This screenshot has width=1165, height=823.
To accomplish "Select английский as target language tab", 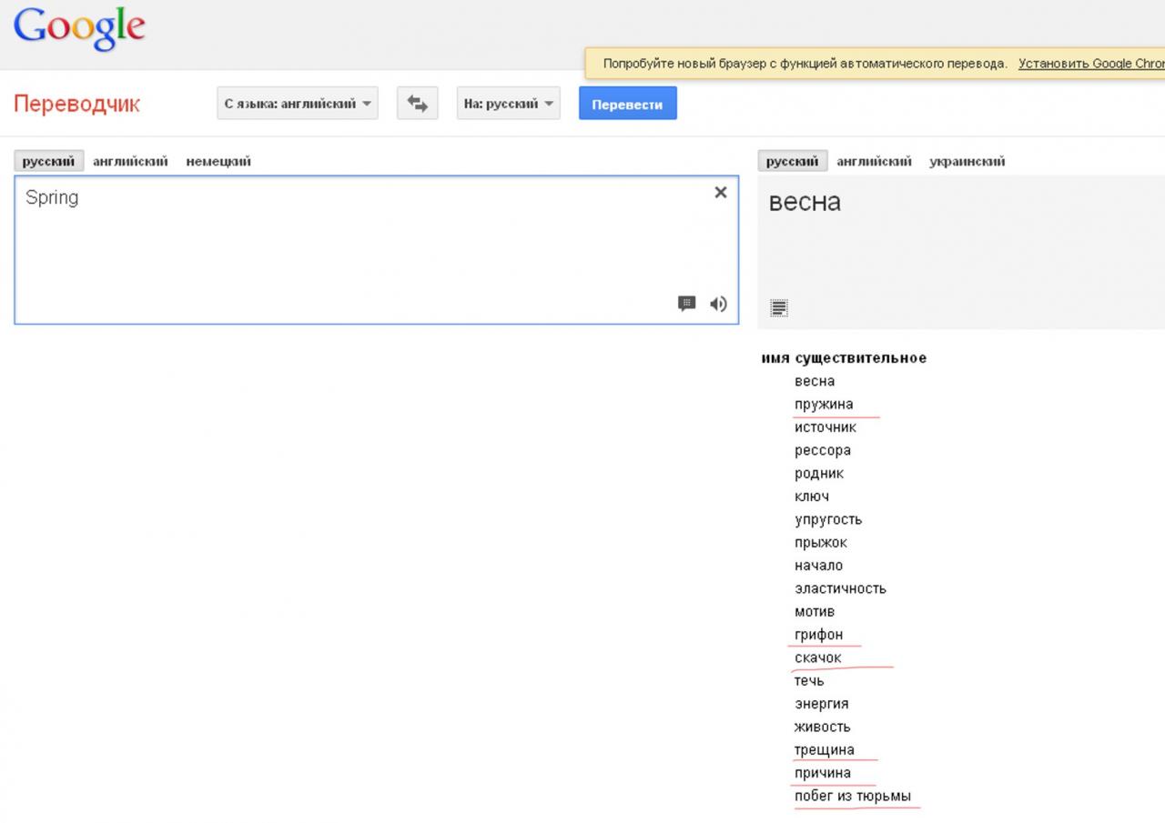I will (874, 161).
